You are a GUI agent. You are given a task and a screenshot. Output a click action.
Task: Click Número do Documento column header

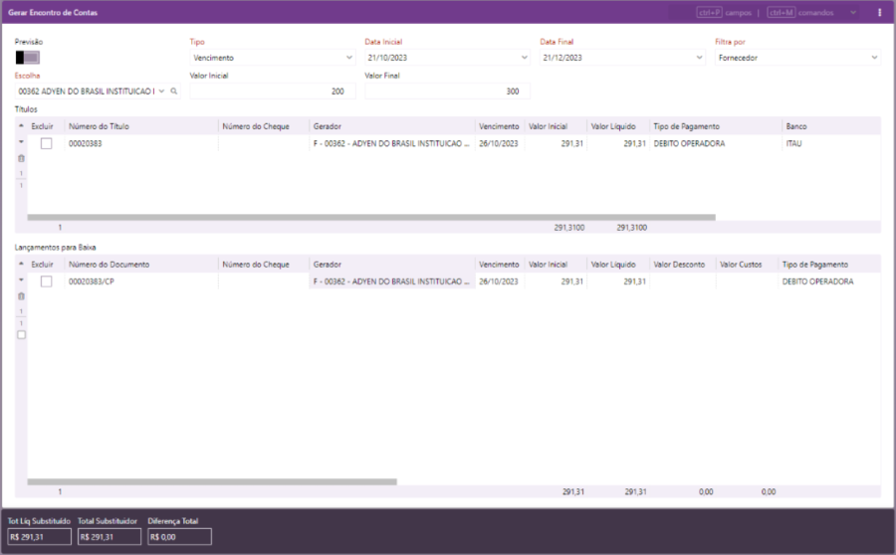(109, 265)
